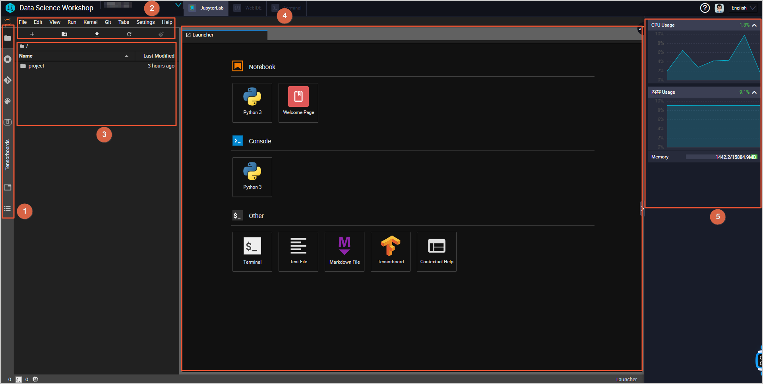Viewport: 763px width, 384px height.
Task: Launch a Python 3 notebook
Action: coord(252,102)
